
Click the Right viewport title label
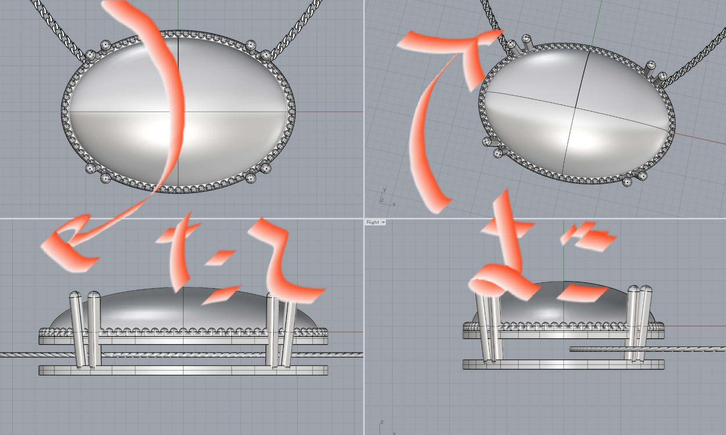(x=372, y=222)
